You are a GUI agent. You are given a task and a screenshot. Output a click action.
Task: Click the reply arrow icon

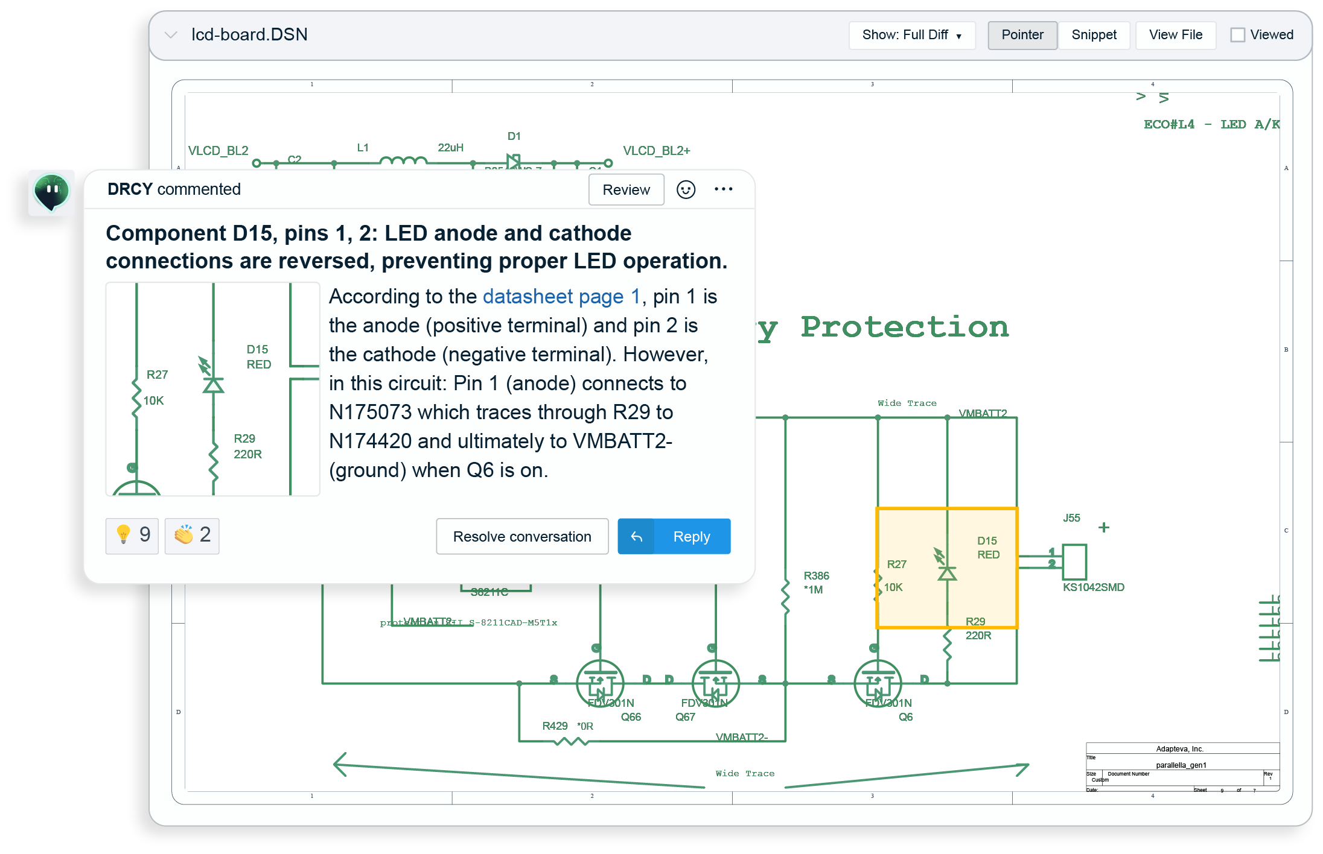tap(636, 536)
